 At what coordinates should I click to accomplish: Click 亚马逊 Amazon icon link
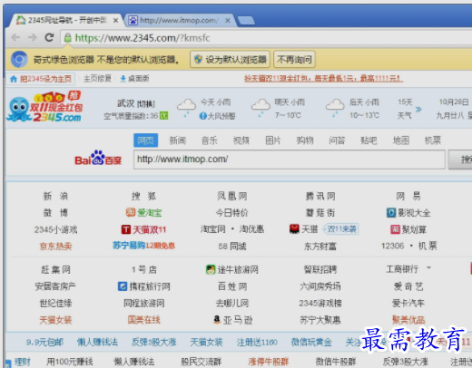[232, 320]
